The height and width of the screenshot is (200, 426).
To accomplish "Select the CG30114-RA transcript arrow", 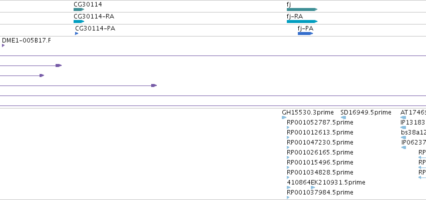I will (x=79, y=21).
